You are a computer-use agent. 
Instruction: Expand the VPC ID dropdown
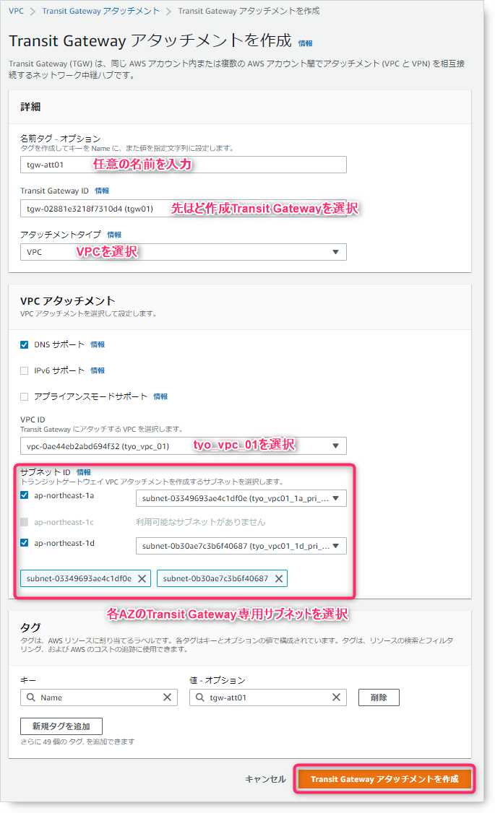coord(183,446)
